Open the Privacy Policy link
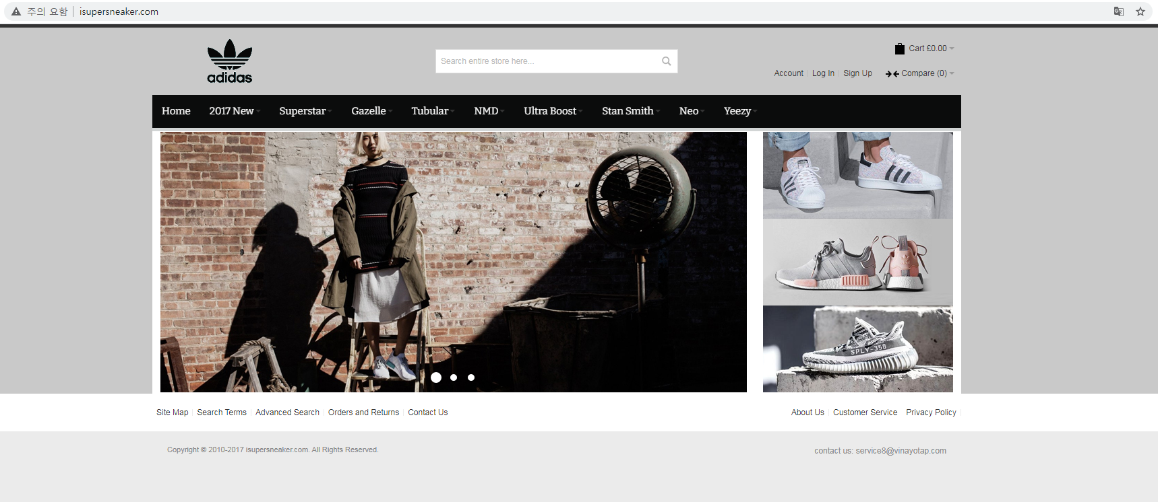 tap(931, 413)
